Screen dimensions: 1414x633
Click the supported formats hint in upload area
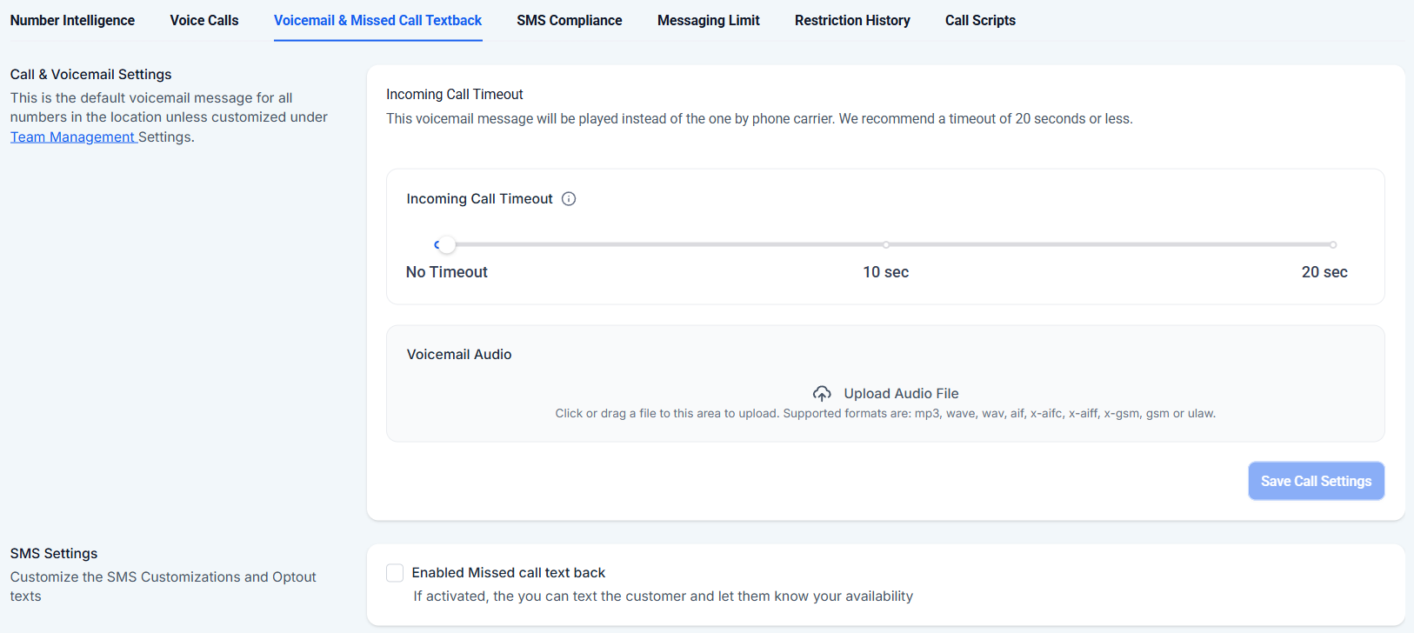(x=885, y=414)
